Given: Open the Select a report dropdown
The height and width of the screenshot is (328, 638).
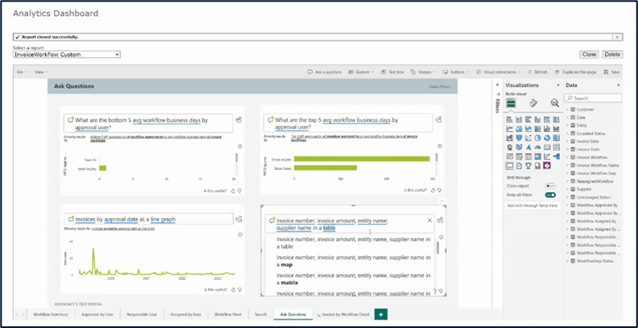Looking at the screenshot, I should [x=67, y=54].
